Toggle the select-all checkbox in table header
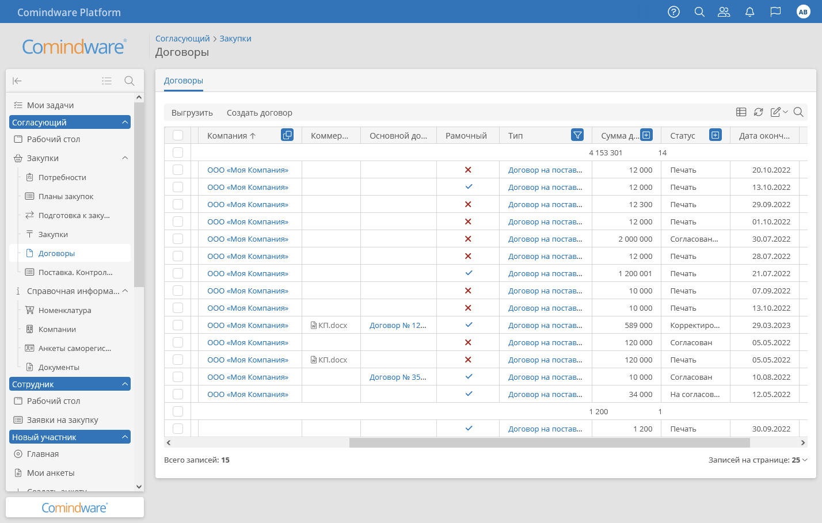The width and height of the screenshot is (822, 523). pyautogui.click(x=178, y=135)
